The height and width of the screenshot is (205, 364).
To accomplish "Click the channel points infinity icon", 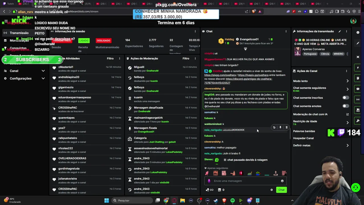I will [209, 190].
